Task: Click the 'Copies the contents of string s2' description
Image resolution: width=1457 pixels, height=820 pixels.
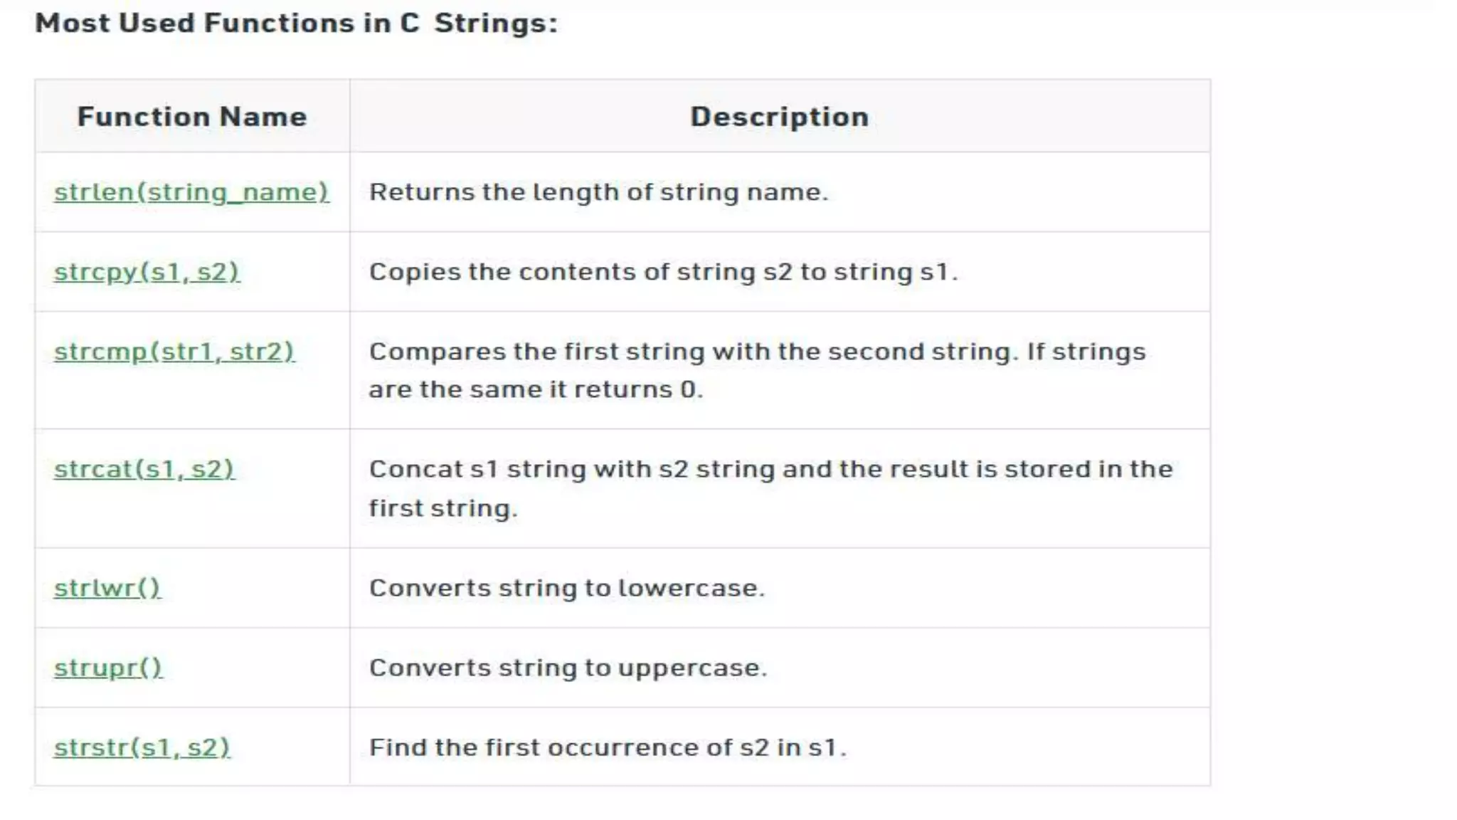Action: (663, 272)
